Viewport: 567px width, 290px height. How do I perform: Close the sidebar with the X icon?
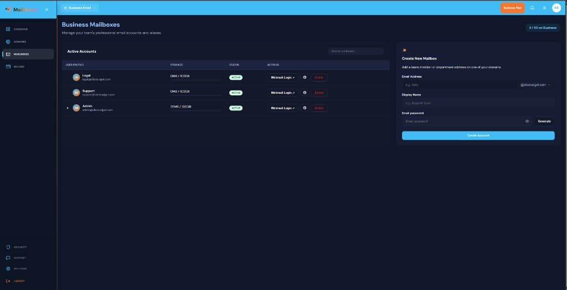pyautogui.click(x=47, y=10)
